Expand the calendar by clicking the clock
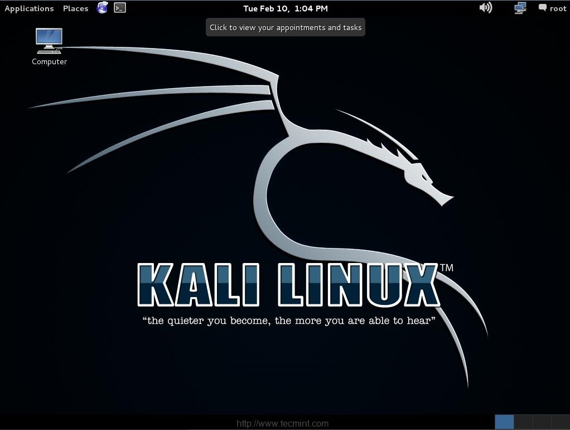 coord(285,8)
